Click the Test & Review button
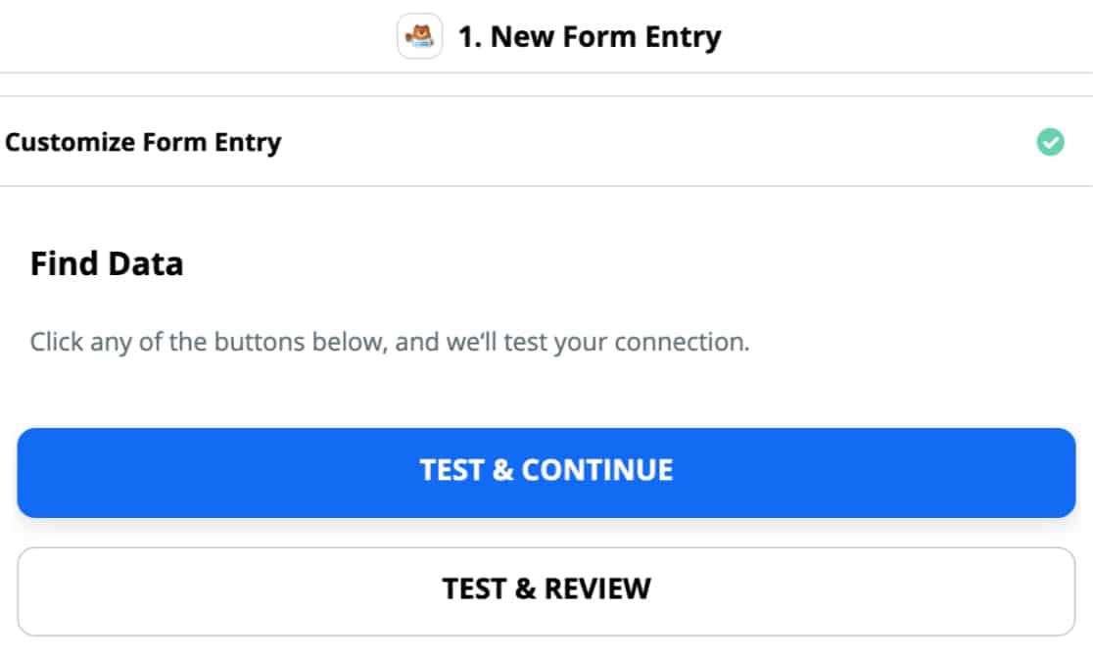 546,589
